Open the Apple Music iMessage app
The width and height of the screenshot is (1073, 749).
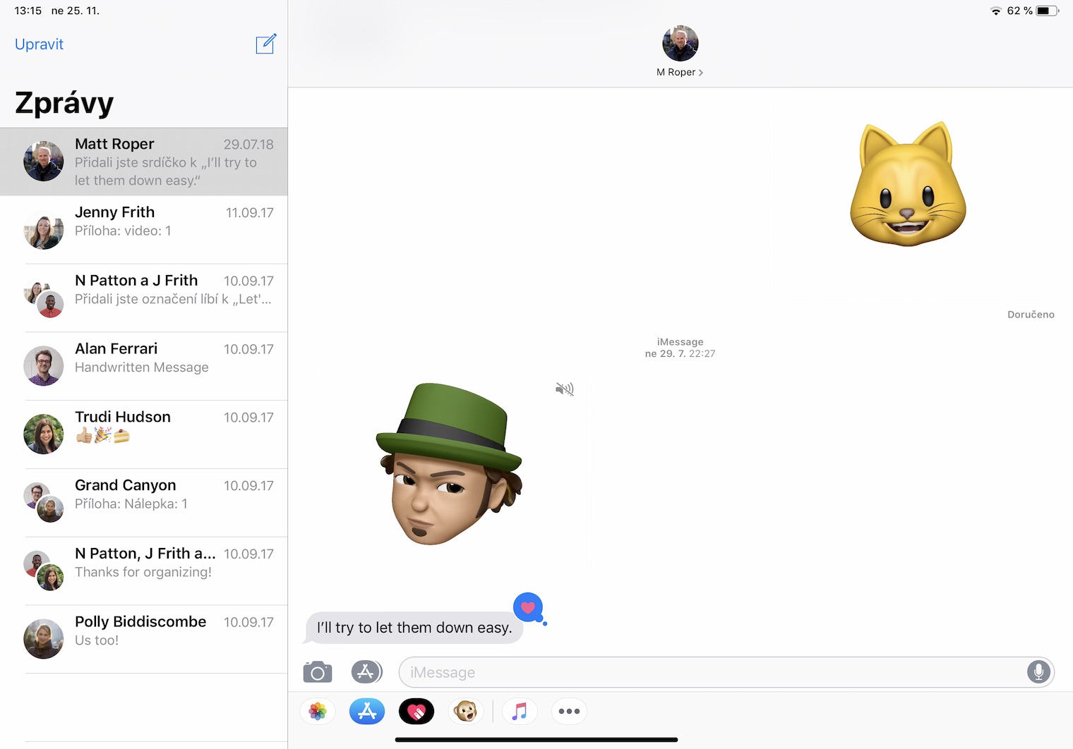pos(520,711)
